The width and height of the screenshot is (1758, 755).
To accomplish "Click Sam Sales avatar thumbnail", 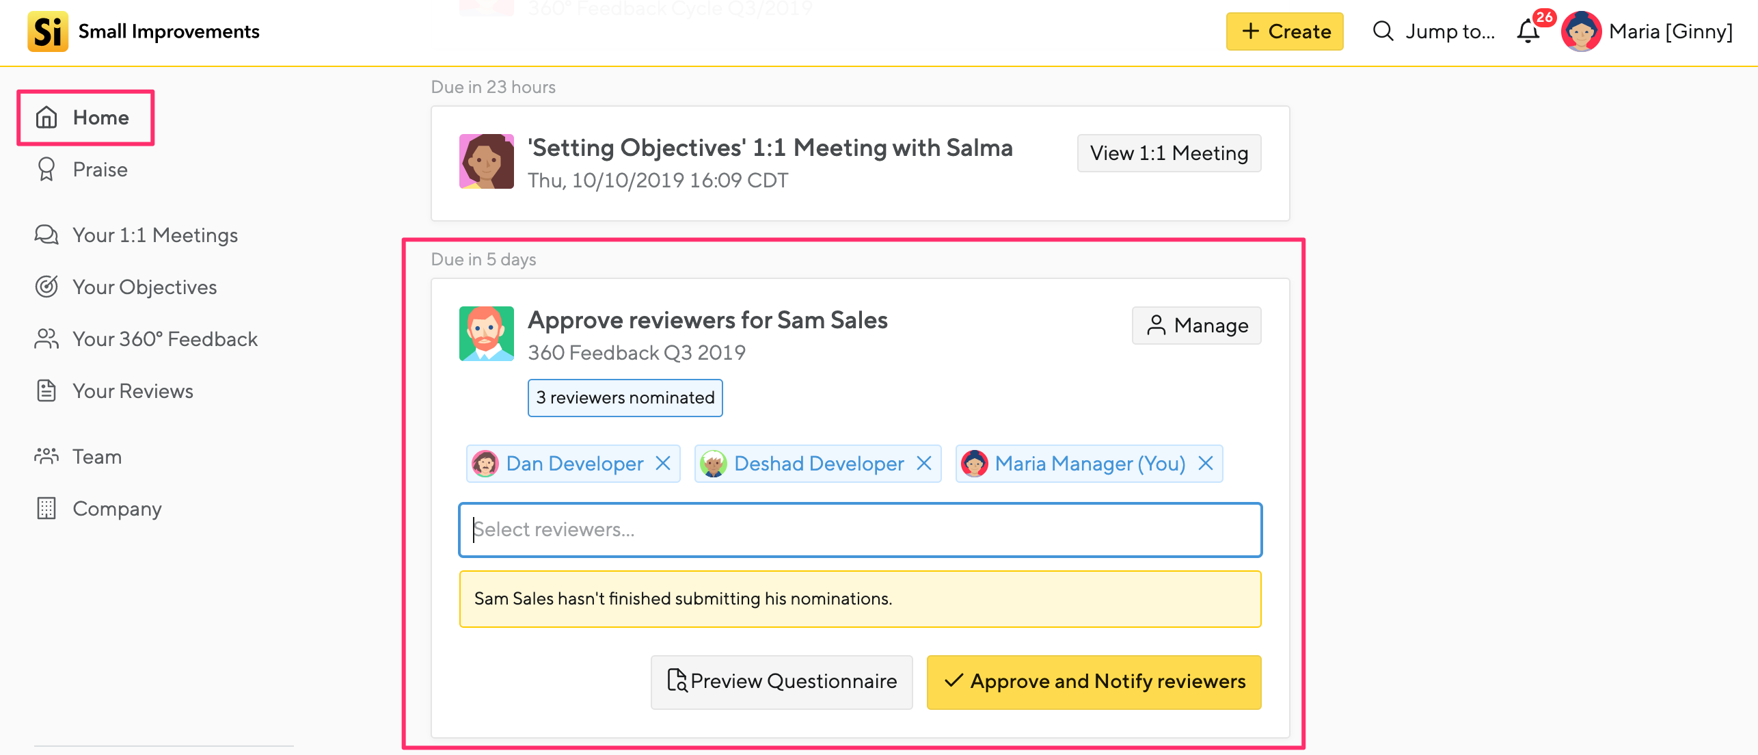I will coord(487,334).
